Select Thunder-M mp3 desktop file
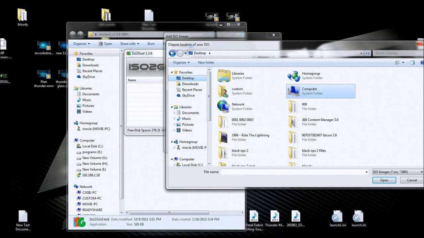Viewport: 424px width, 238px height. pyautogui.click(x=275, y=219)
